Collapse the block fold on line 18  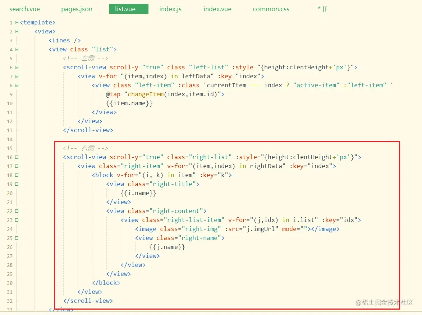(x=17, y=175)
